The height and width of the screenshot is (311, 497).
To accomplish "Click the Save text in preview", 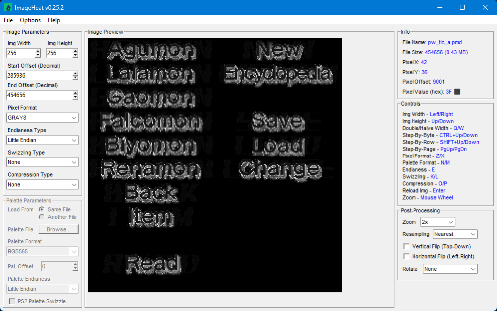I will (x=278, y=122).
